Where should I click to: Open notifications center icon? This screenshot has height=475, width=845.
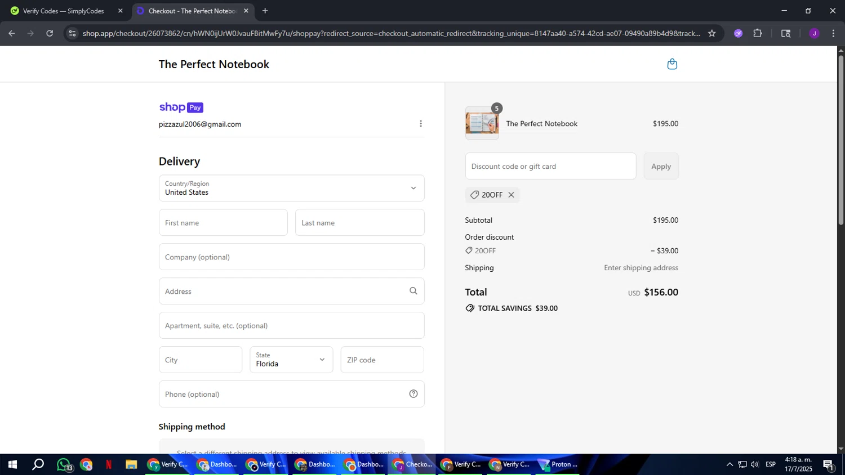(829, 464)
